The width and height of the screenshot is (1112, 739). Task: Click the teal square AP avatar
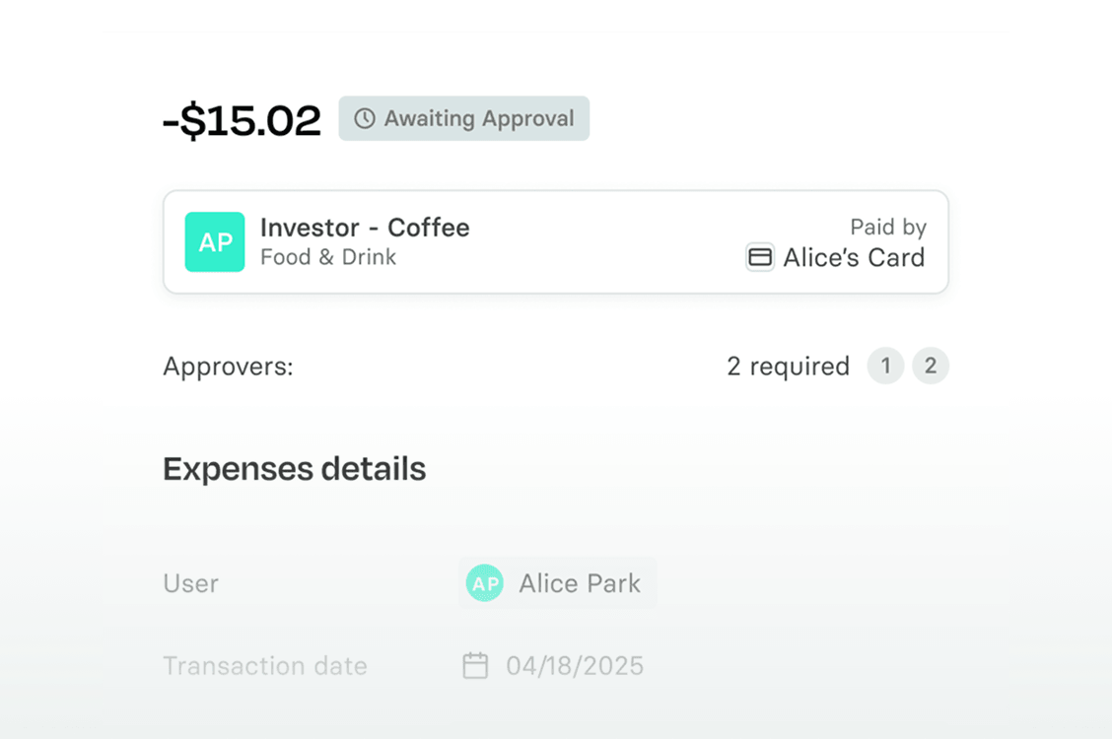coord(215,242)
